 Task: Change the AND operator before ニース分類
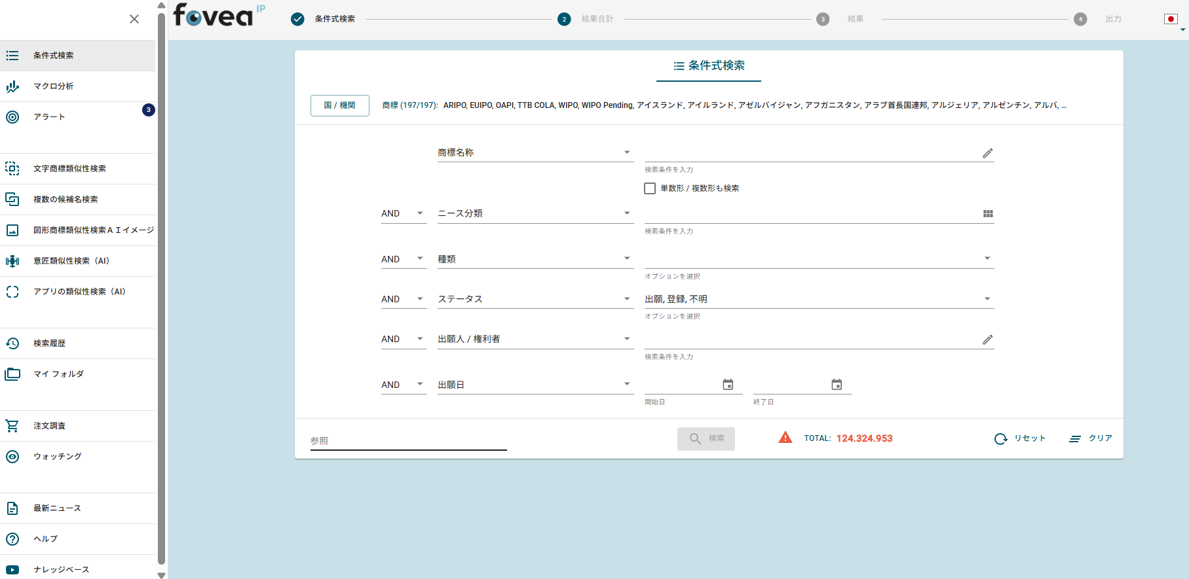pos(404,213)
